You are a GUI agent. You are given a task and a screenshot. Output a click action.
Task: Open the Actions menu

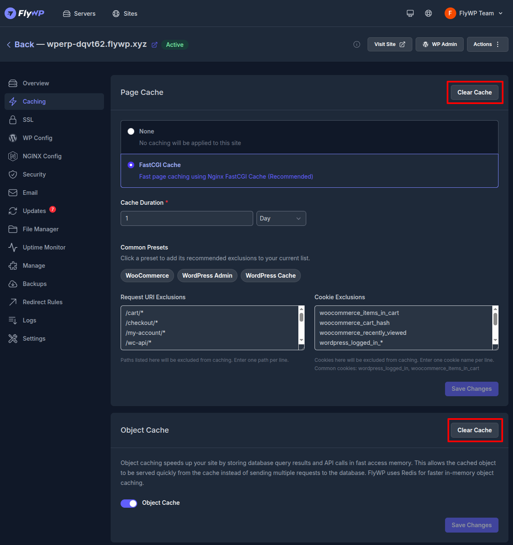(x=488, y=44)
